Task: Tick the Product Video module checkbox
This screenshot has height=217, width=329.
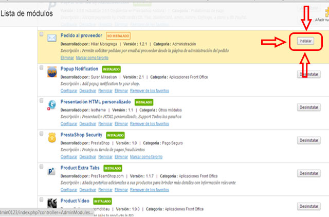Action: coord(42,200)
